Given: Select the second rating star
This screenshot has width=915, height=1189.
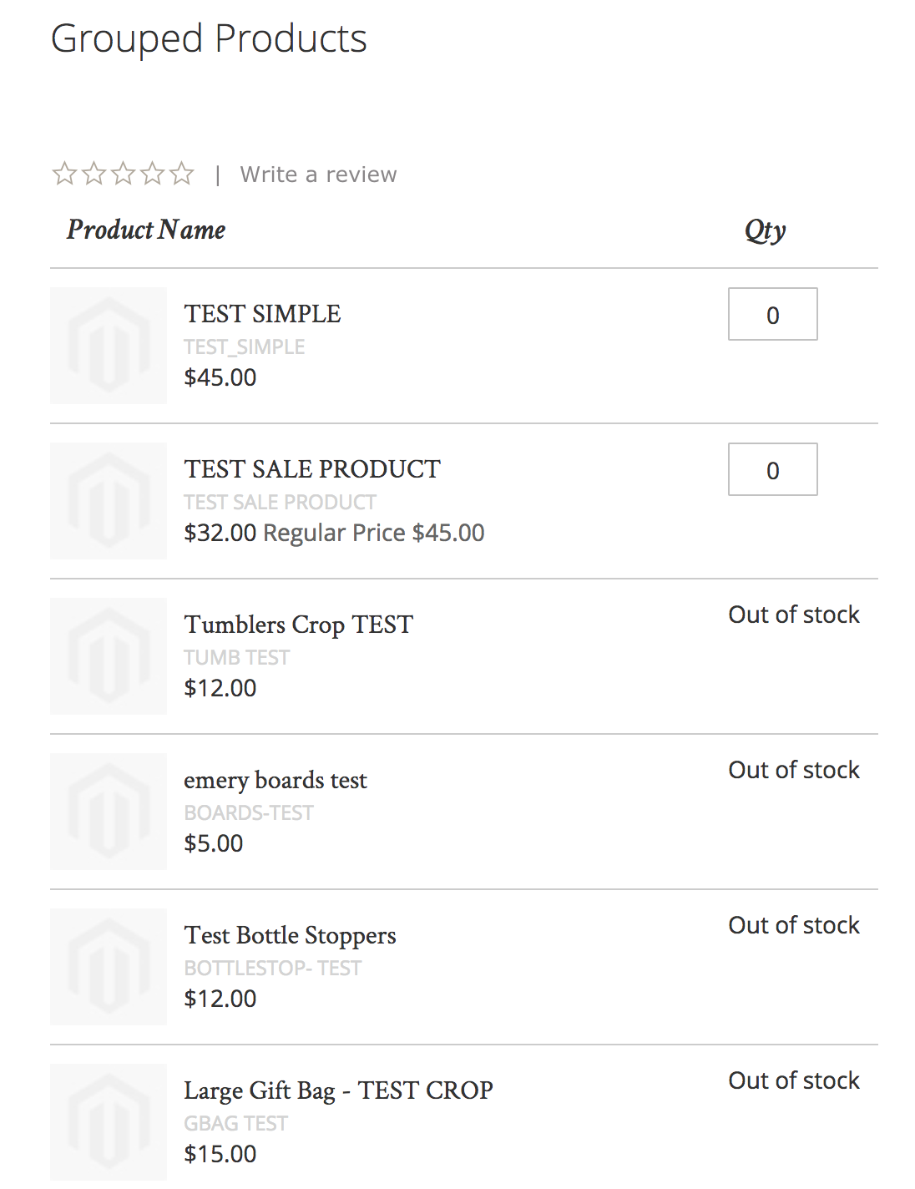Looking at the screenshot, I should (94, 173).
